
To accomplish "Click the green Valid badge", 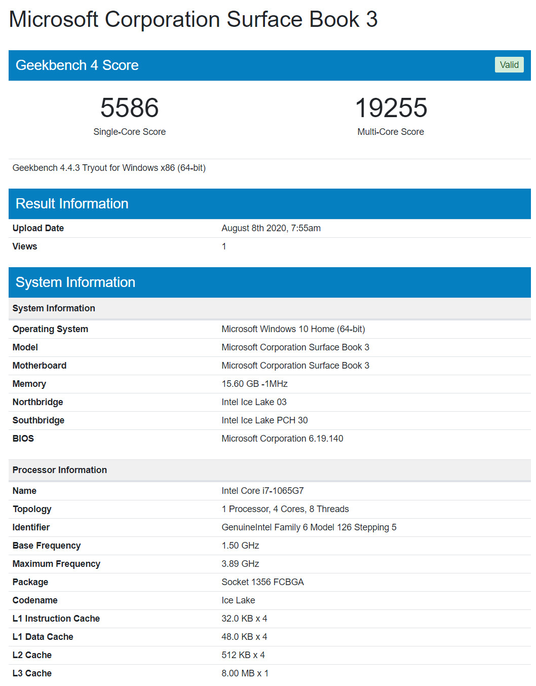I will coord(509,65).
